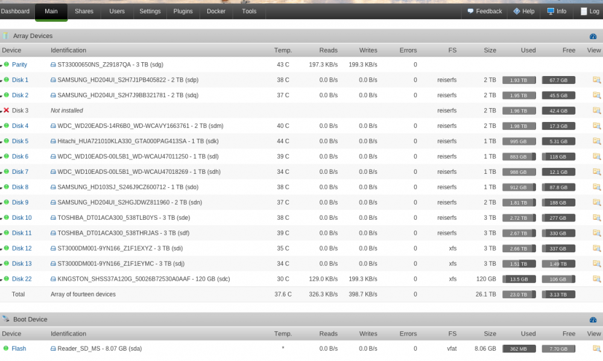The height and width of the screenshot is (361, 603).
Task: Open the Disk 6 link
Action: pos(20,156)
